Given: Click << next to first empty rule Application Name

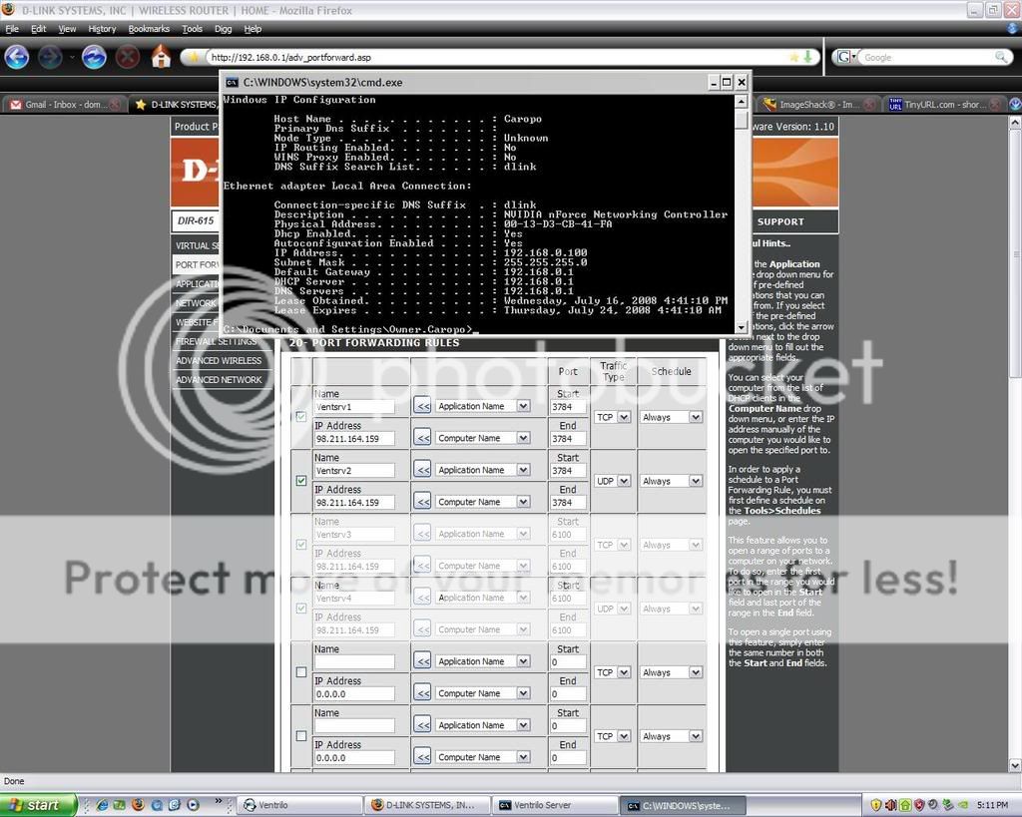Looking at the screenshot, I should pos(422,661).
